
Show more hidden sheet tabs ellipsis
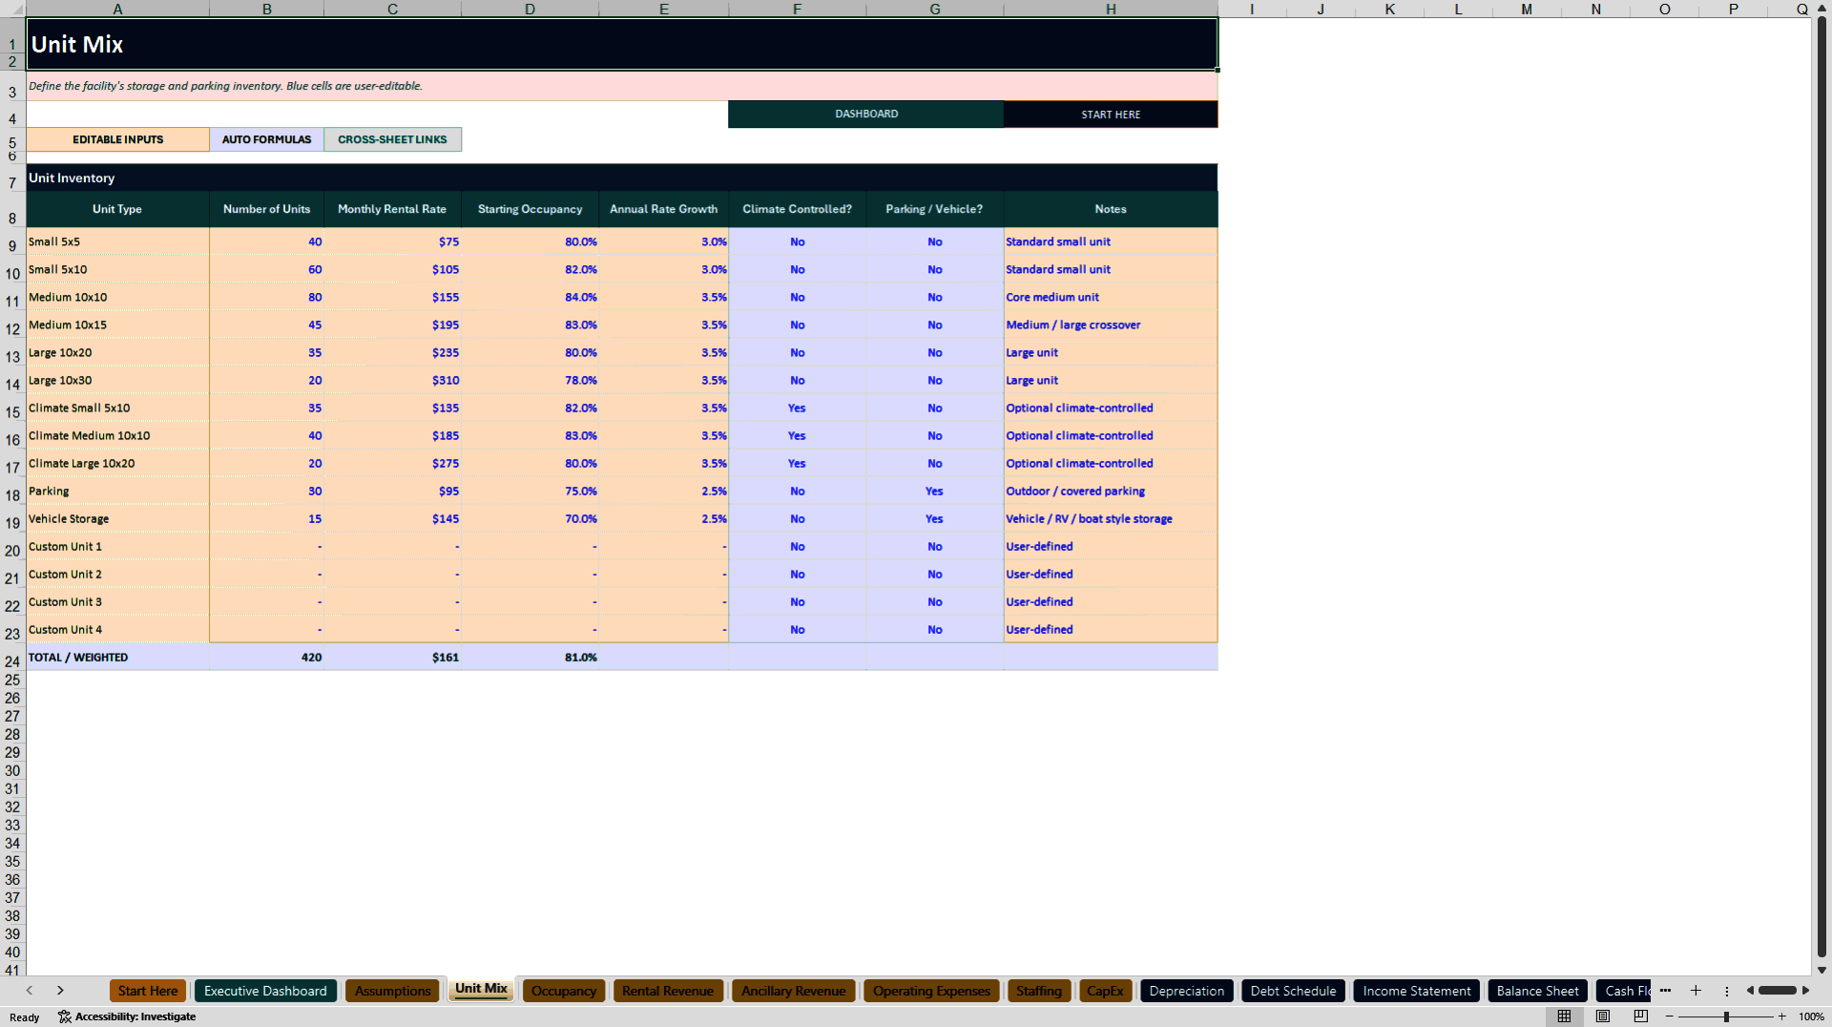(x=1665, y=991)
